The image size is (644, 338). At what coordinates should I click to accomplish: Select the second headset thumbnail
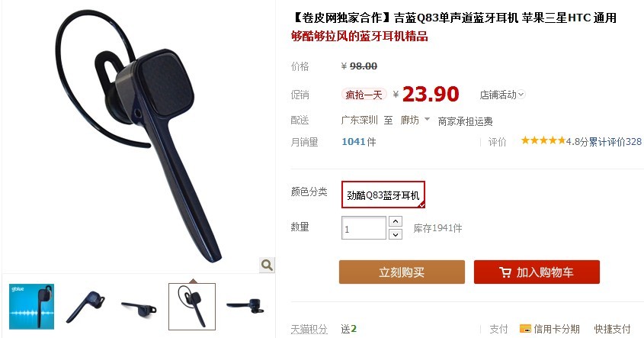tap(85, 307)
